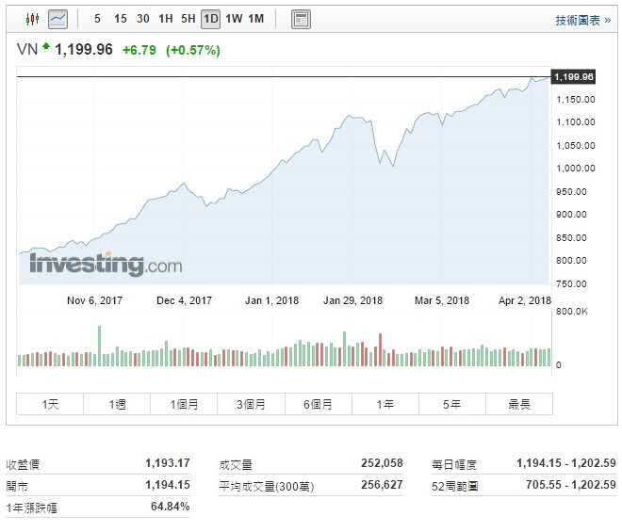The height and width of the screenshot is (532, 622).
Task: Select the area line chart icon
Action: [x=58, y=19]
